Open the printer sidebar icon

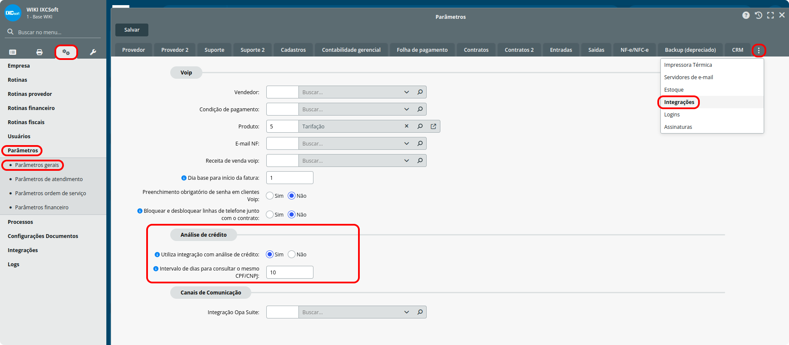[39, 52]
